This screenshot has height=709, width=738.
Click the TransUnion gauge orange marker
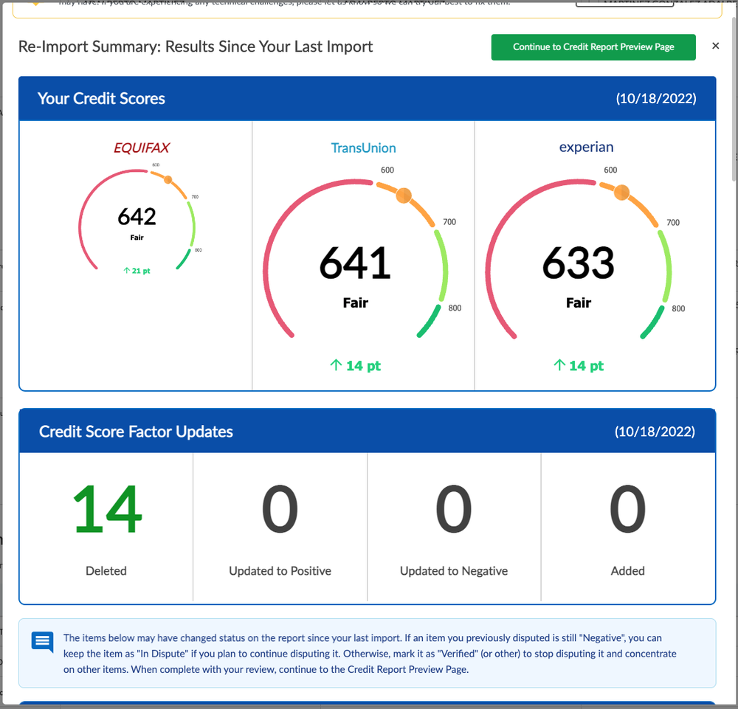[x=404, y=196]
